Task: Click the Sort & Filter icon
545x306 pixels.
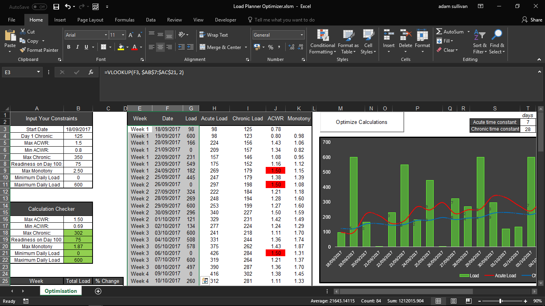Action: point(480,42)
